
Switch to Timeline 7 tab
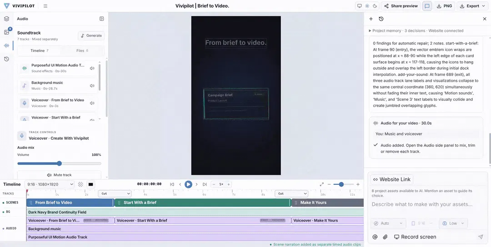pyautogui.click(x=40, y=51)
